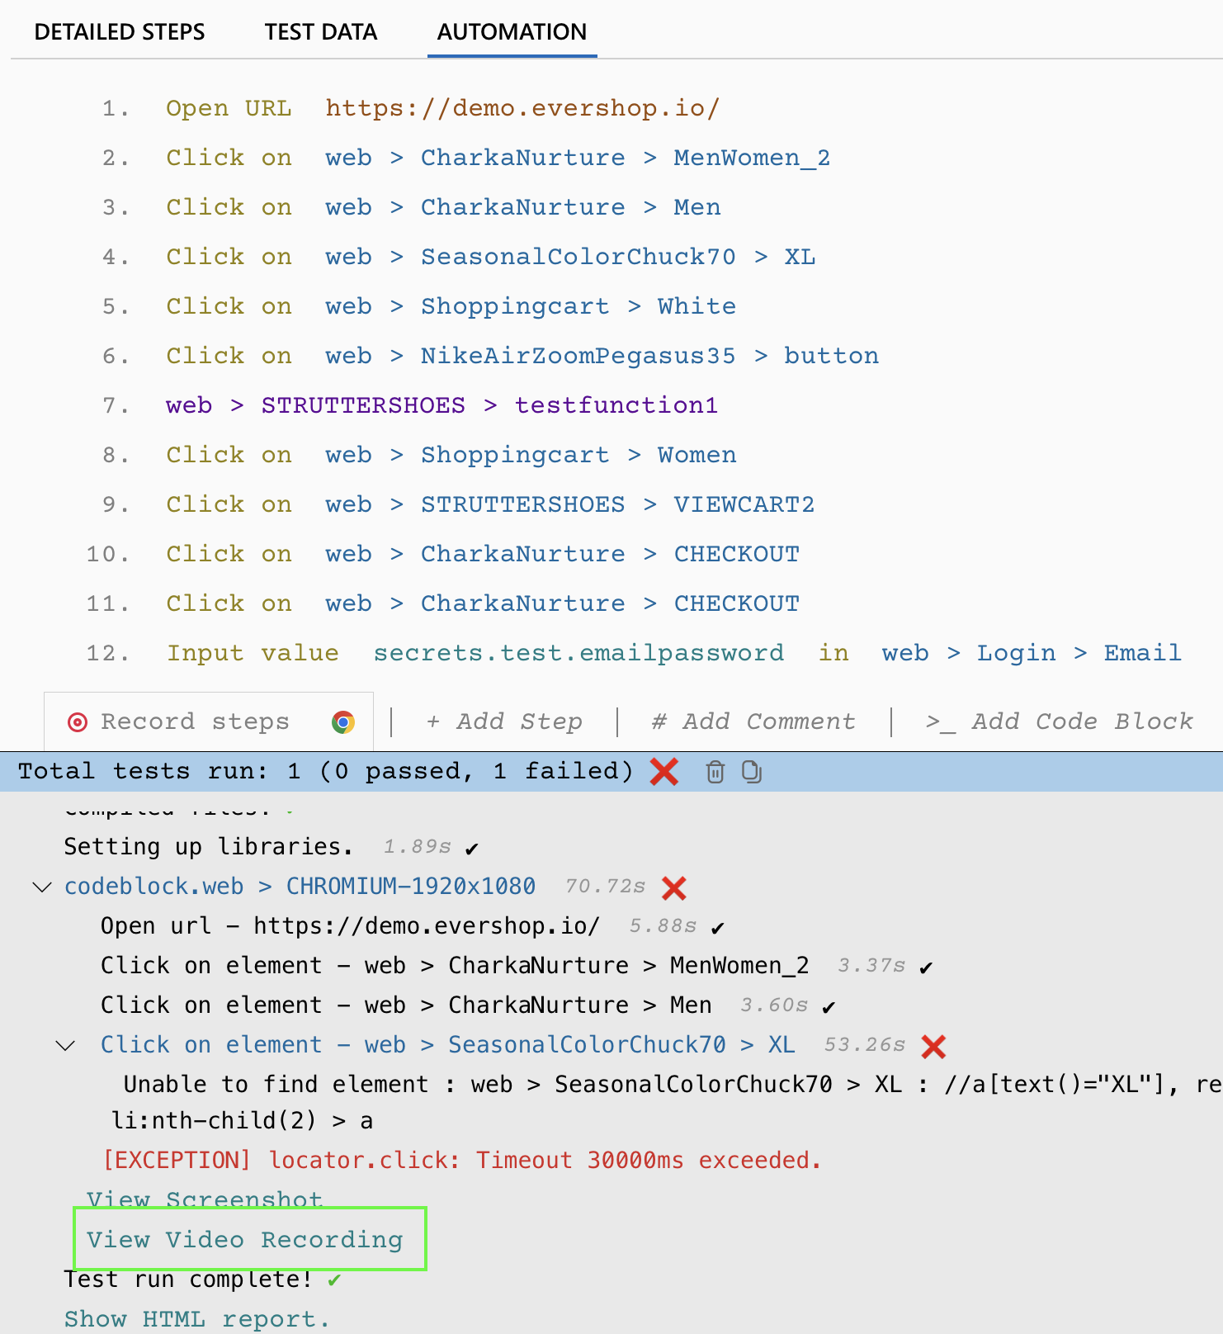Screen dimensions: 1223x1334
Task: Click the Chrome browser icon beside Record steps
Action: click(343, 722)
